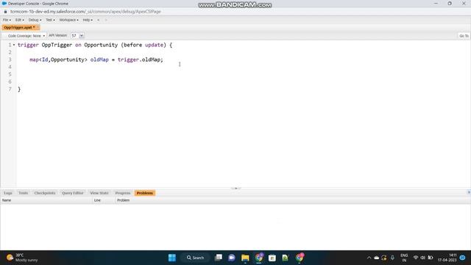Open the clock and date flyout
This screenshot has width=471, height=265.
(x=447, y=258)
